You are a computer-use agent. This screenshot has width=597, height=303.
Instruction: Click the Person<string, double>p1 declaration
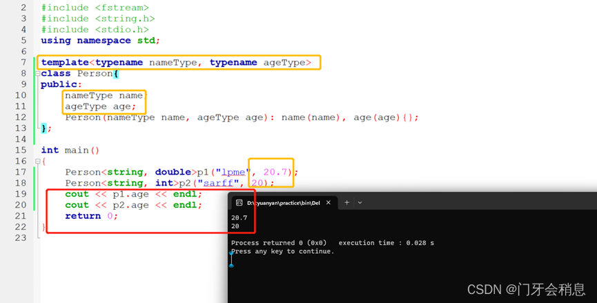pyautogui.click(x=182, y=172)
